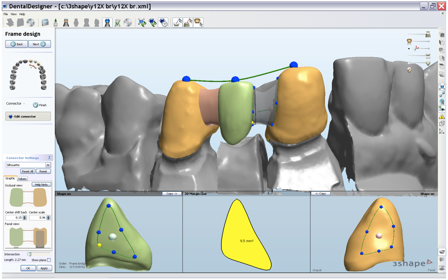Click the Next button
The image size is (448, 280).
(40, 44)
